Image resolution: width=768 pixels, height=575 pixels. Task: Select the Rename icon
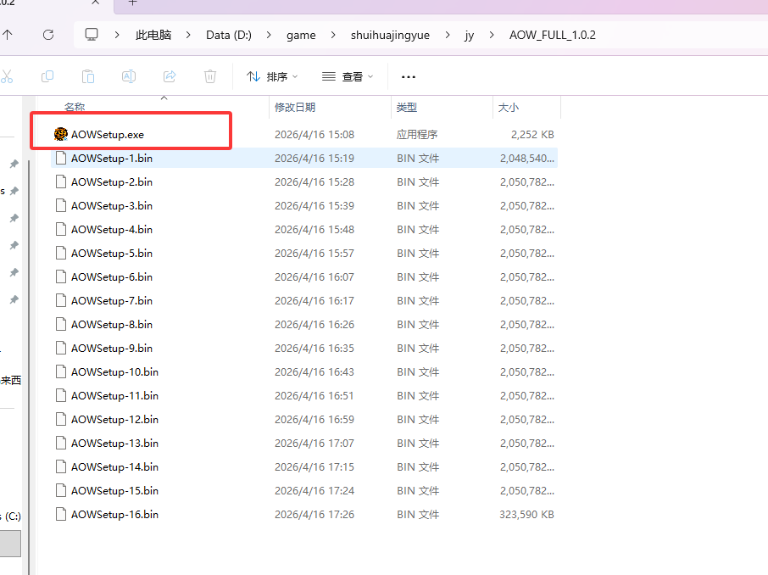tap(129, 76)
